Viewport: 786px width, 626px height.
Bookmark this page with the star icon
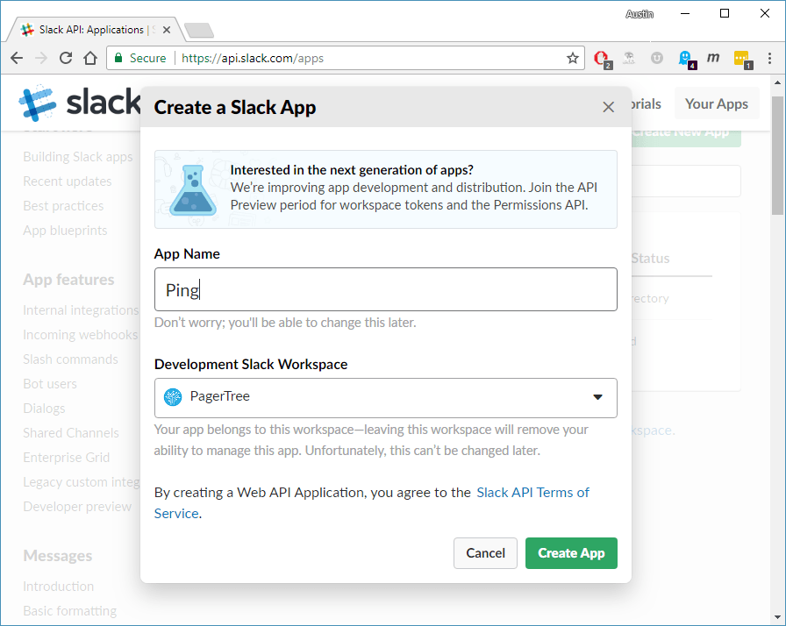pos(573,58)
